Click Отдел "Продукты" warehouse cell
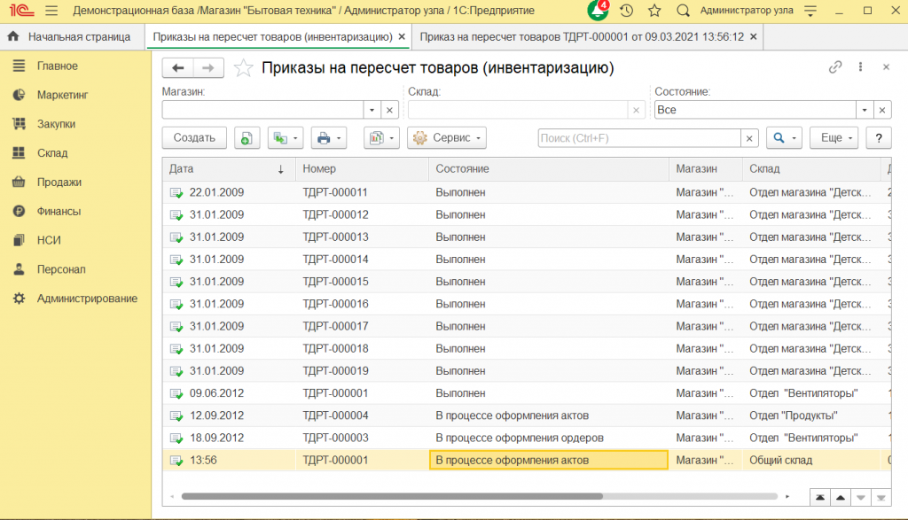The width and height of the screenshot is (908, 520). [x=811, y=415]
